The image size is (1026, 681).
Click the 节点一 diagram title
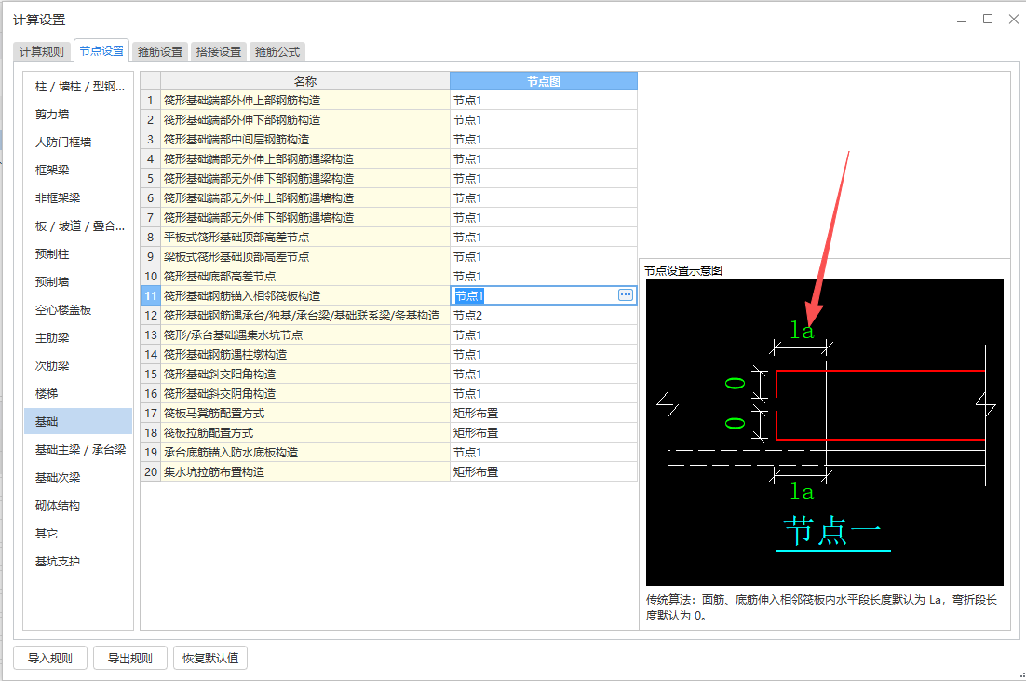(x=833, y=531)
